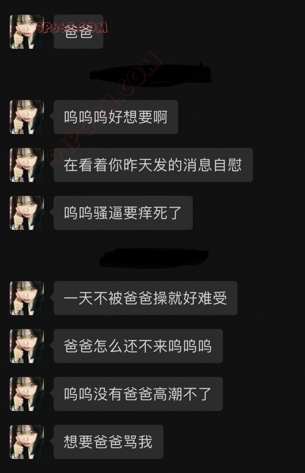Viewport: 305px width, 473px height.
Task: Tap the 爸爸怎么还不来呜呜呜 message bubble
Action: pyautogui.click(x=138, y=346)
